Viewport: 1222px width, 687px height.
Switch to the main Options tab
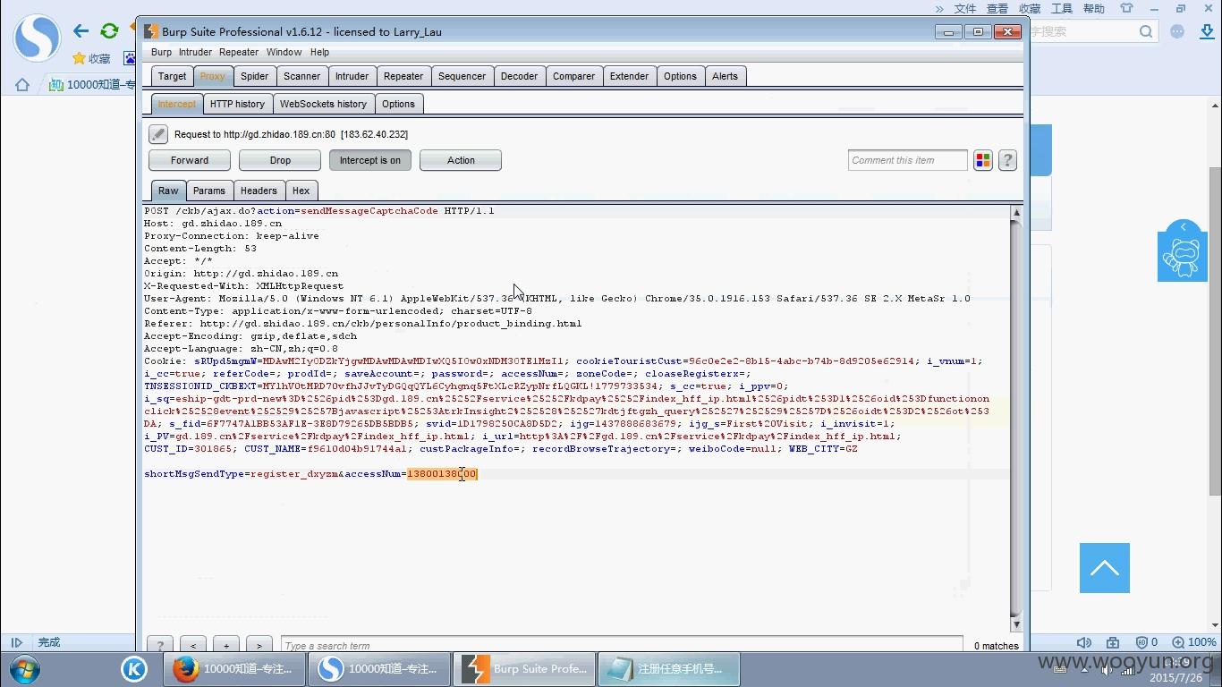click(x=680, y=76)
